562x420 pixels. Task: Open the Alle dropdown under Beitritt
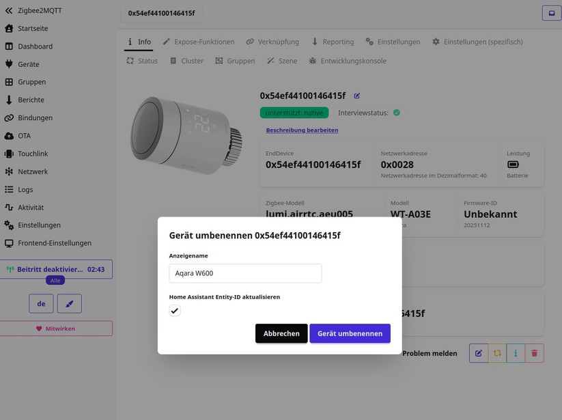[x=55, y=279]
